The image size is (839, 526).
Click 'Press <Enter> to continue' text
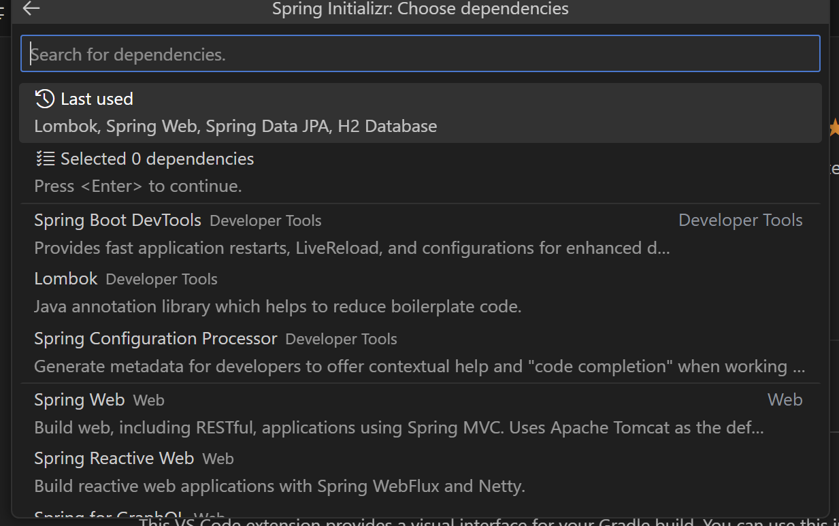point(138,186)
